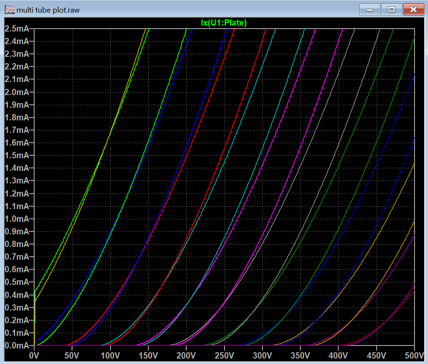Click the 400V horizontal axis label
Image resolution: width=428 pixels, height=364 pixels.
click(338, 356)
